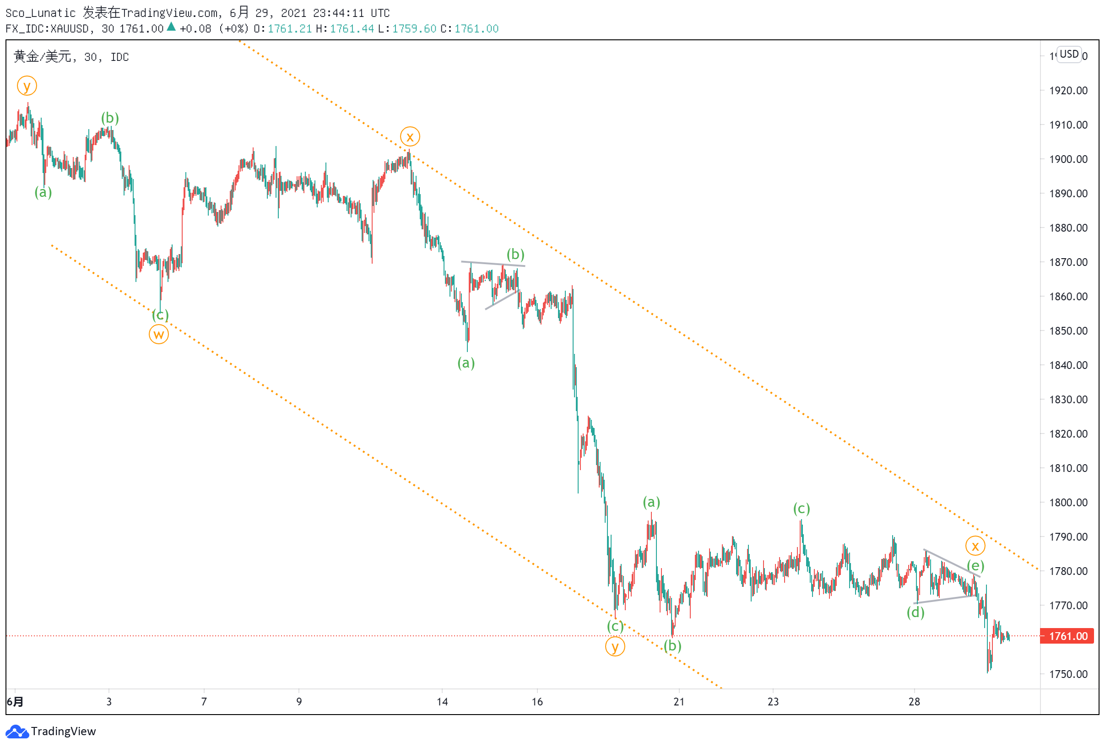Click the USD currency label on price axis
The height and width of the screenshot is (748, 1105).
1069,54
